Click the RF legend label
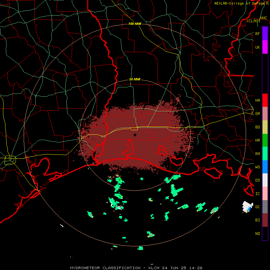The width and height of the screenshot is (270, 270). coord(257,34)
